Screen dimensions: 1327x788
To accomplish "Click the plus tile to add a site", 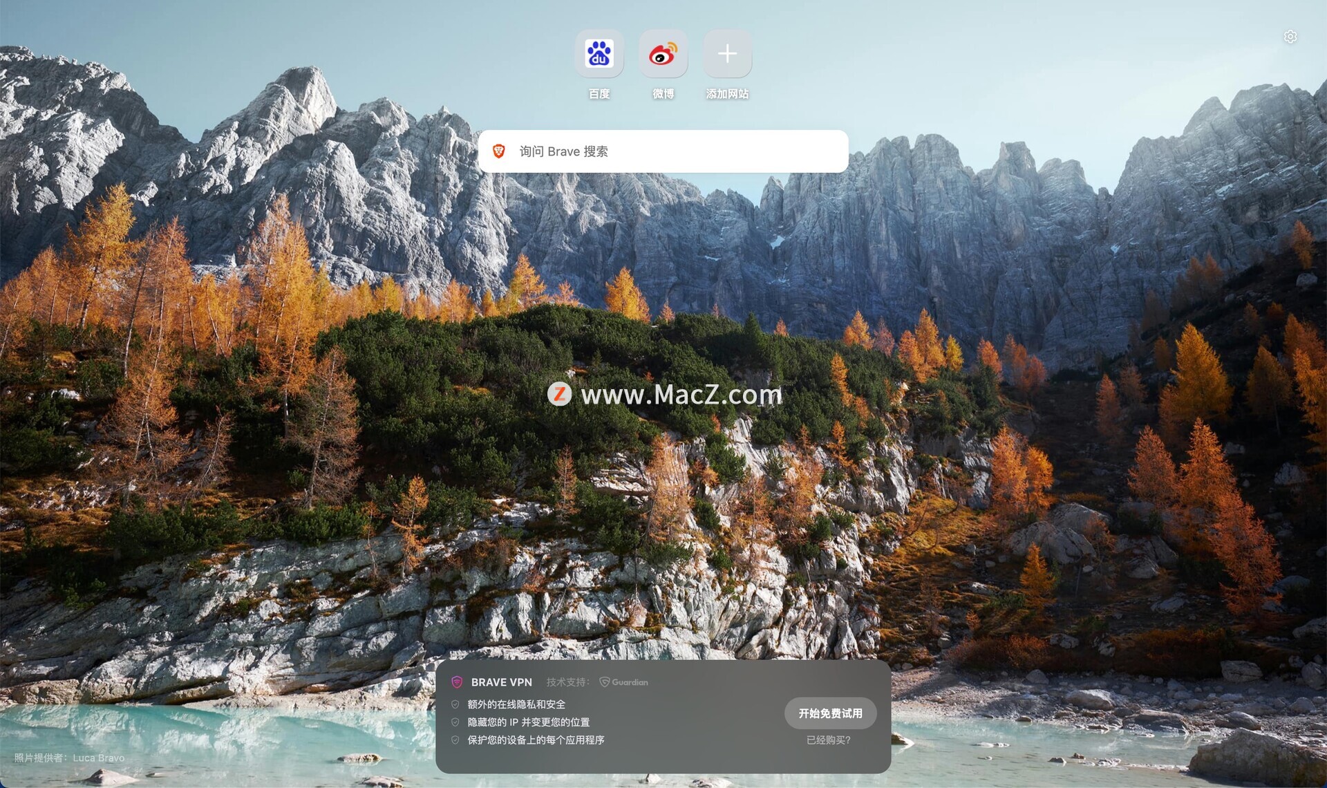I will [x=727, y=54].
